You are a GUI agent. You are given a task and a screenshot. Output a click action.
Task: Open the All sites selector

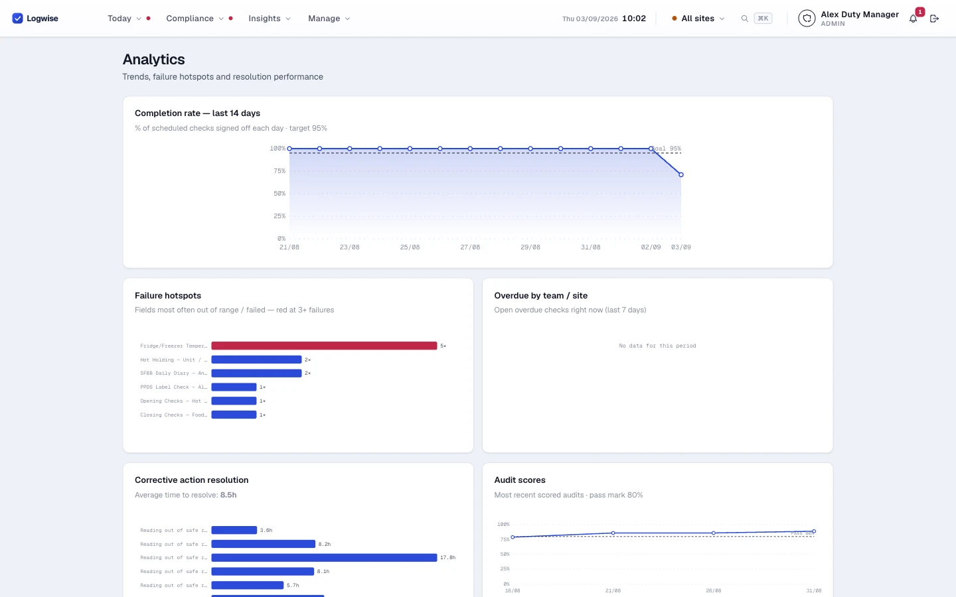point(698,19)
